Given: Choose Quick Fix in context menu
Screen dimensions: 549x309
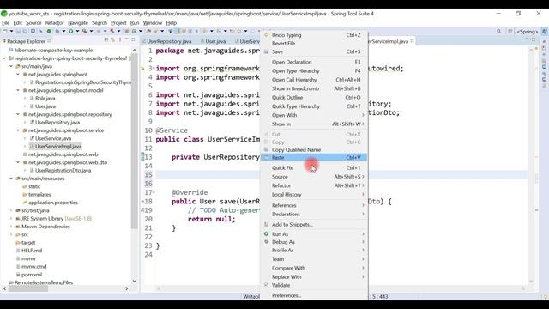Looking at the screenshot, I should pyautogui.click(x=314, y=168).
